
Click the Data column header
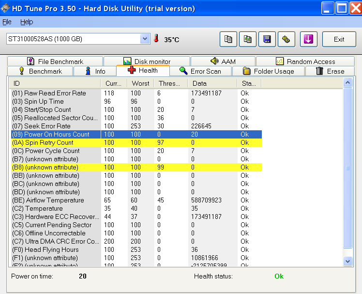pyautogui.click(x=212, y=83)
